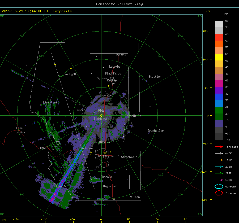Select the lightest grey 70-80 dBZ swatch
The image size is (239, 223).
(219, 24)
